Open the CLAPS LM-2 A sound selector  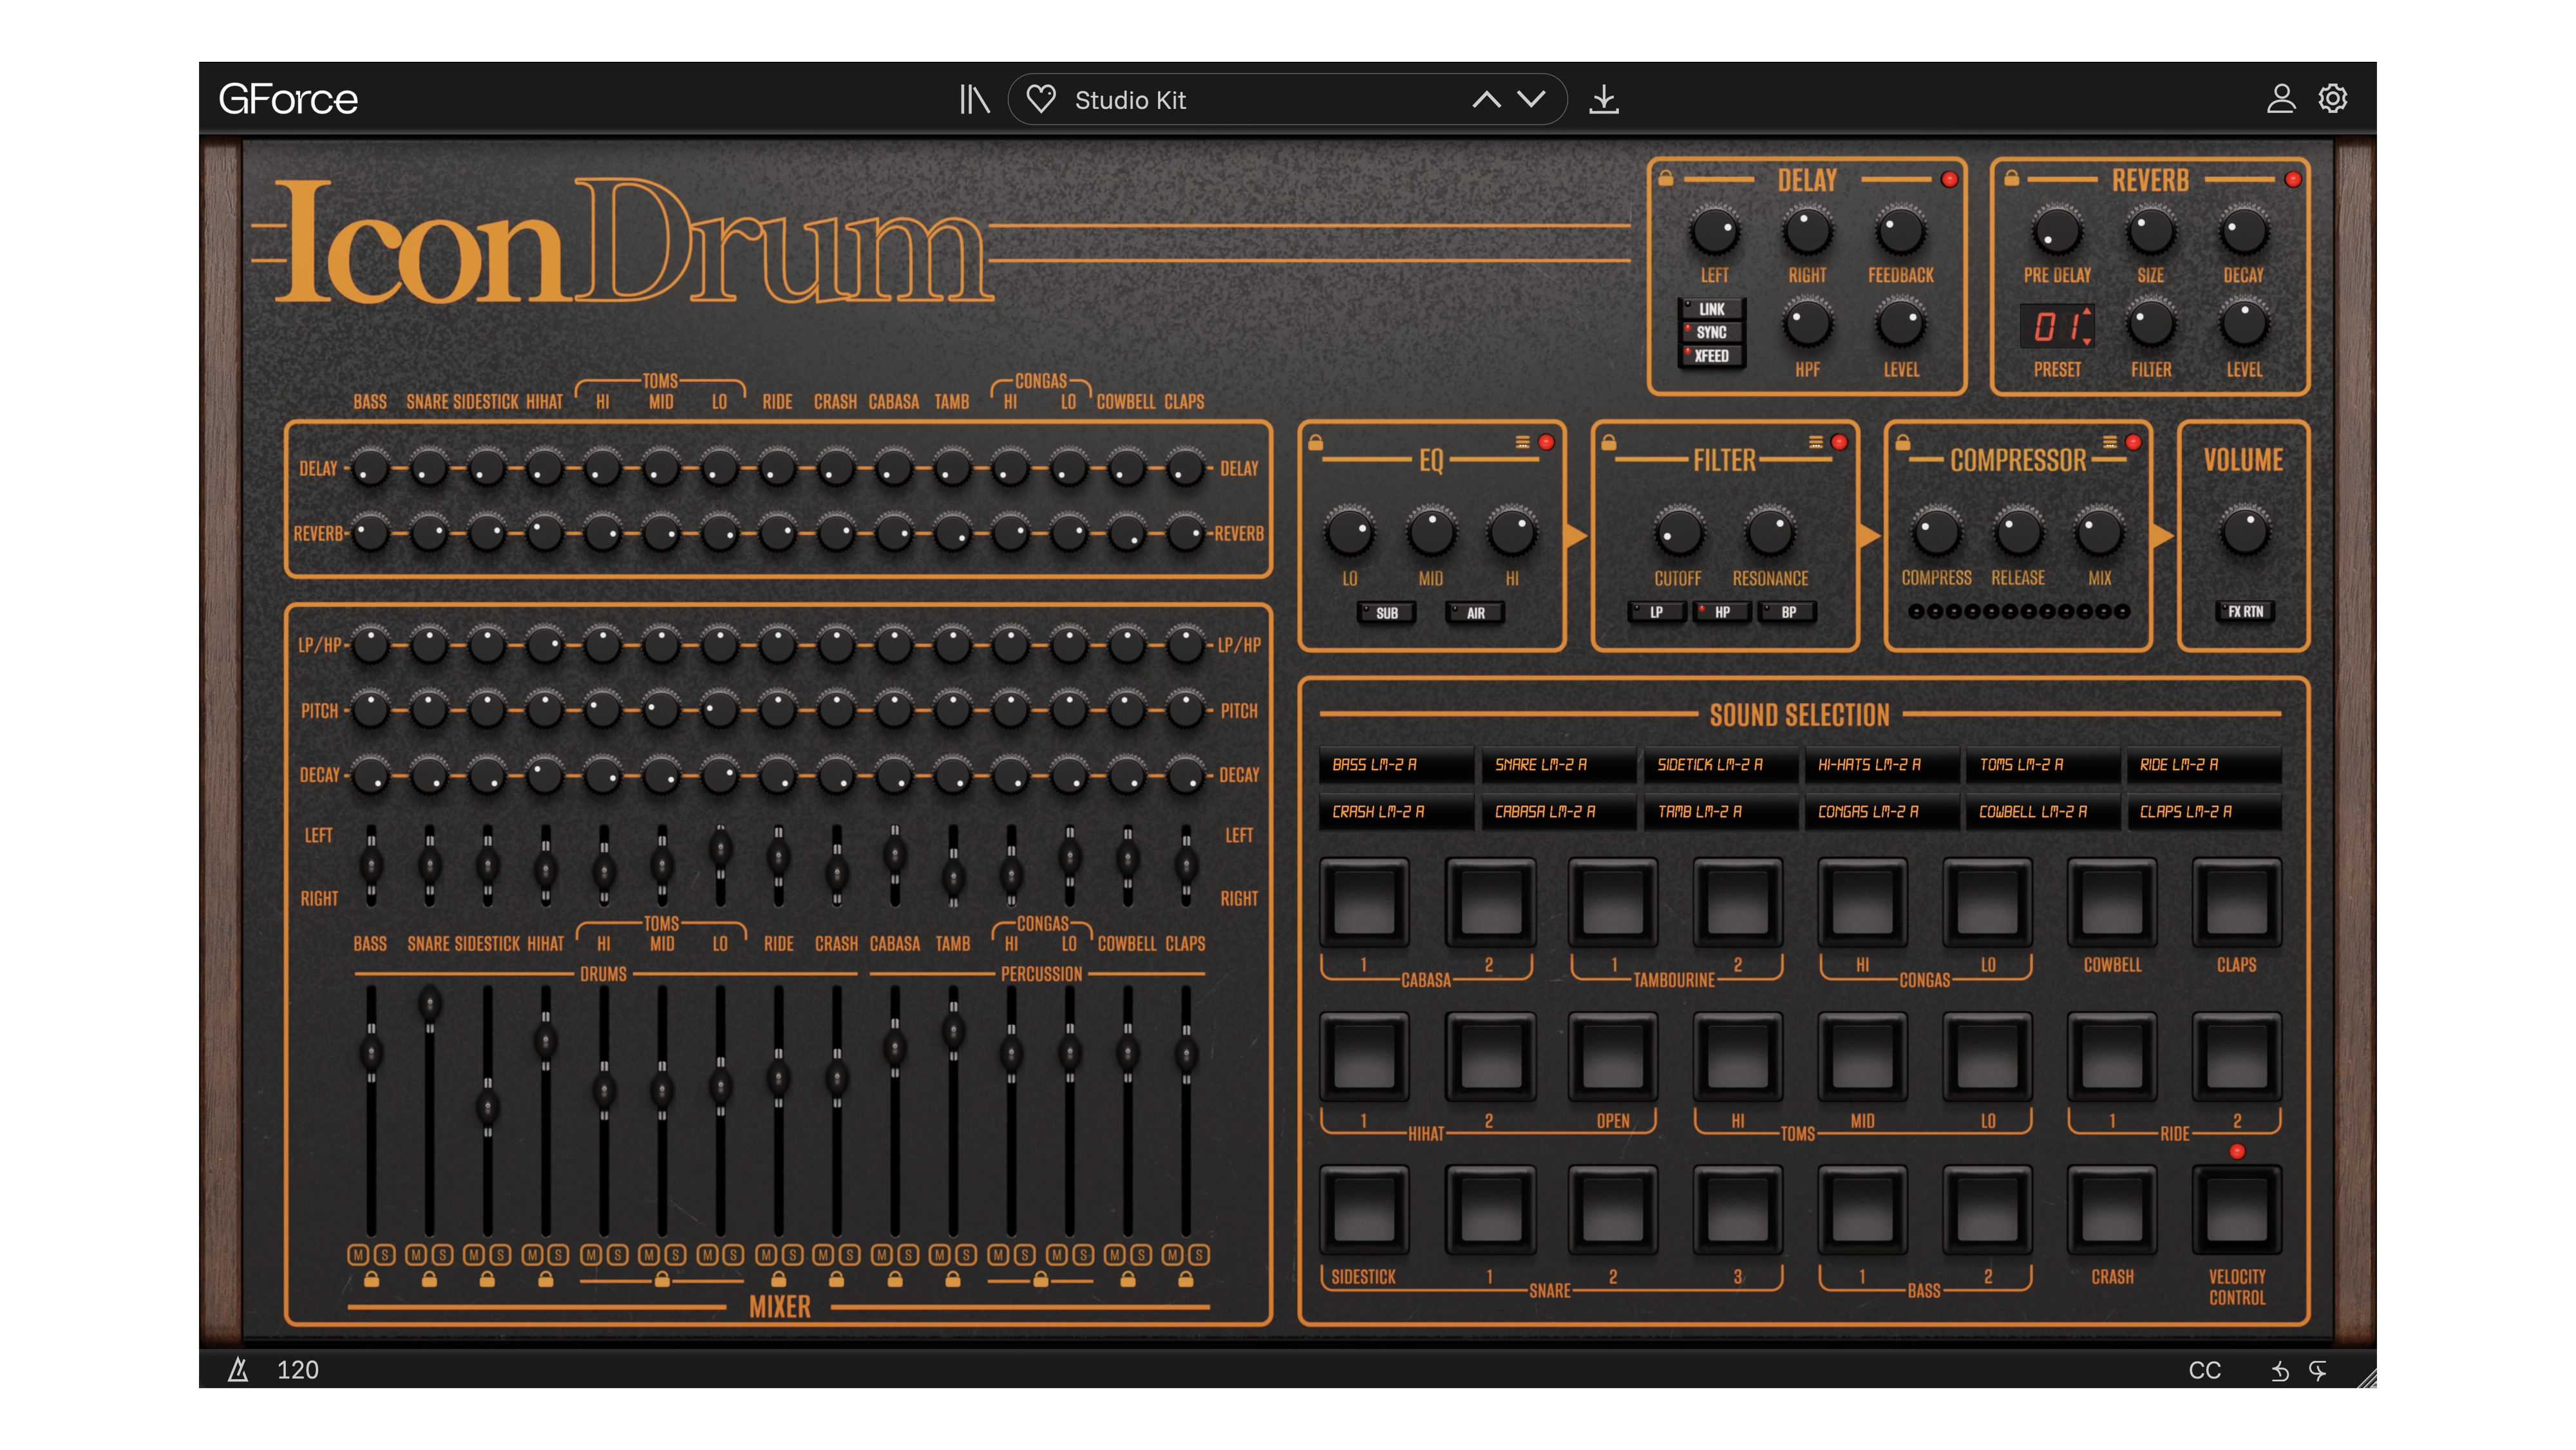pos(2204,812)
